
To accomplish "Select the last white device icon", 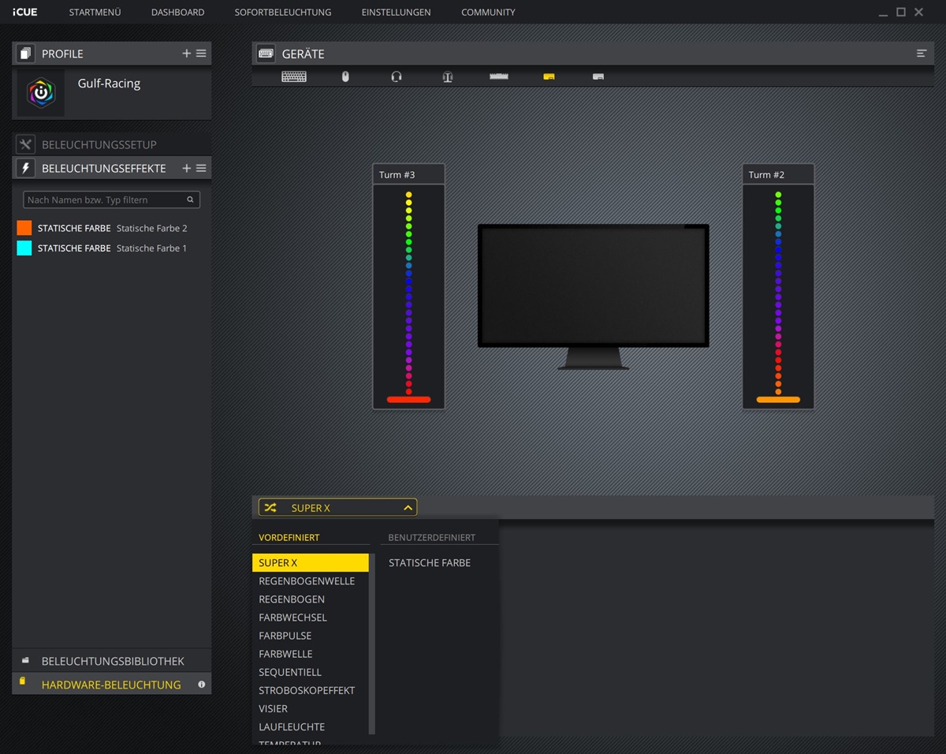I will pos(598,77).
